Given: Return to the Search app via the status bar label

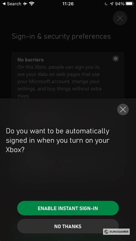Looking at the screenshot, I should click(x=14, y=4).
